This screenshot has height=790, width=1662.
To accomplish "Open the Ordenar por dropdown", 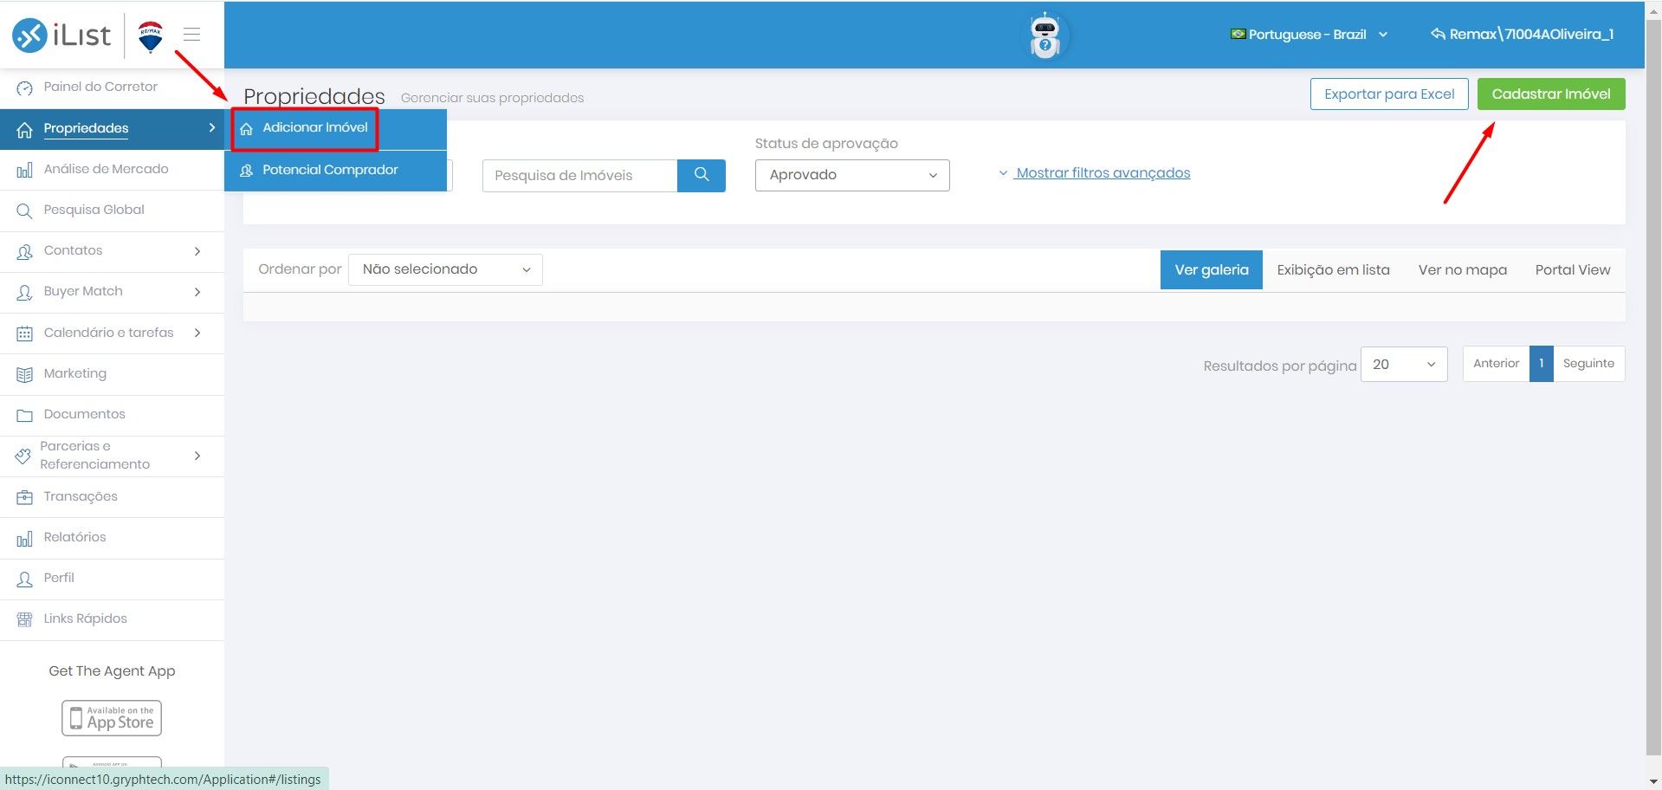I will tap(445, 269).
